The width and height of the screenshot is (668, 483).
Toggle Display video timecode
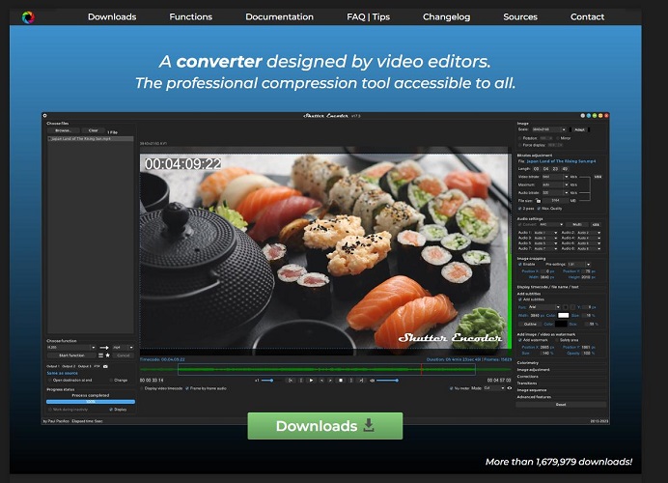coord(142,388)
